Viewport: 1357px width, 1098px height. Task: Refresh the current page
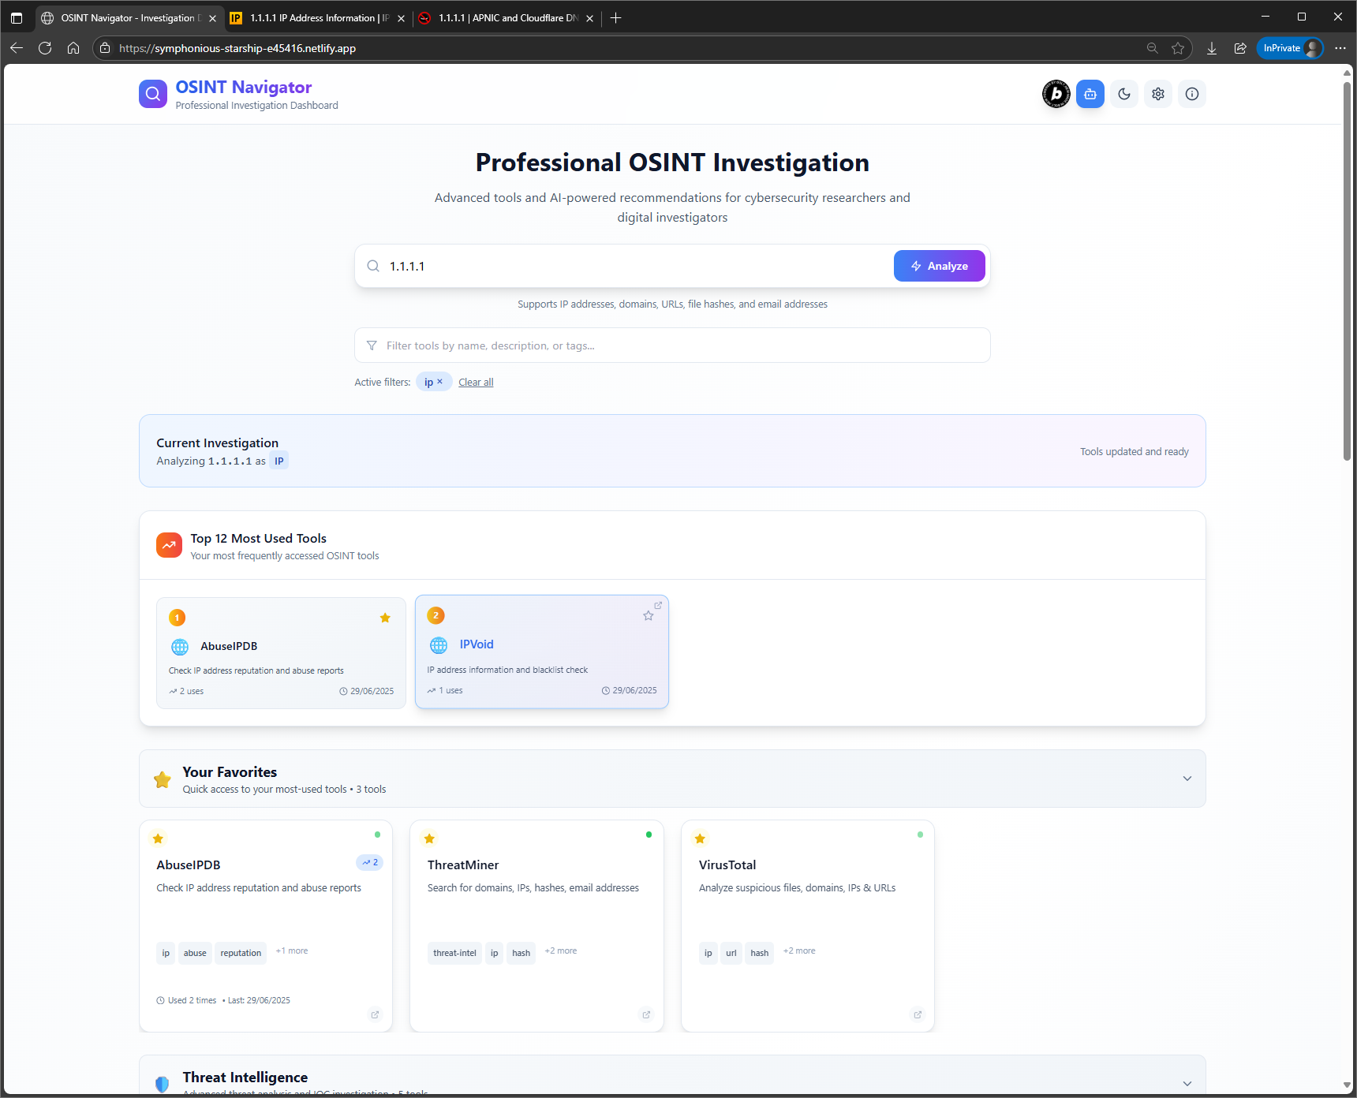45,48
